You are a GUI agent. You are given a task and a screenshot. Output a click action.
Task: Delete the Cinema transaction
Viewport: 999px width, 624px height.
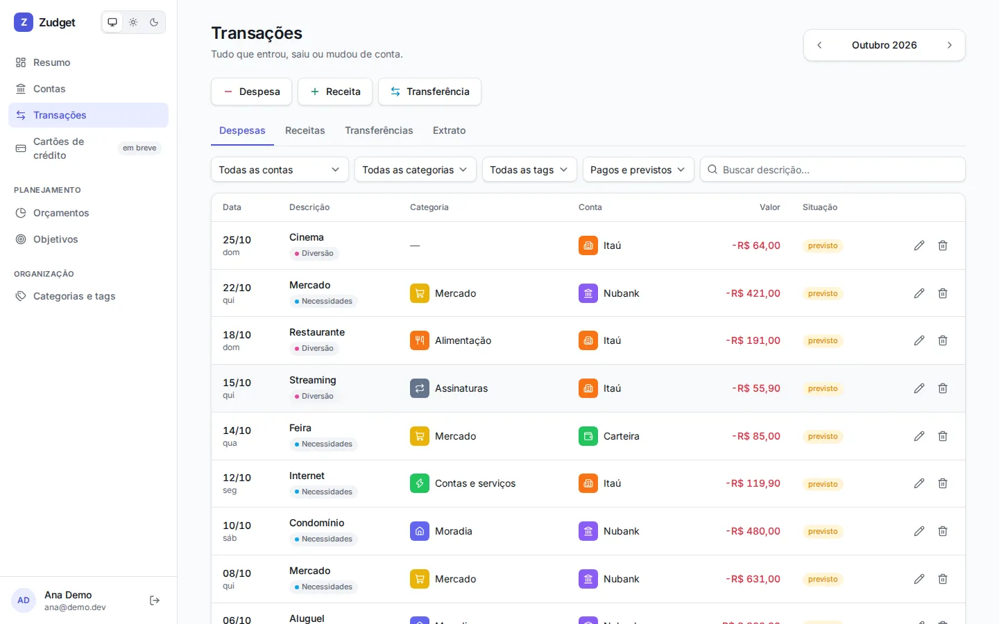(x=943, y=245)
